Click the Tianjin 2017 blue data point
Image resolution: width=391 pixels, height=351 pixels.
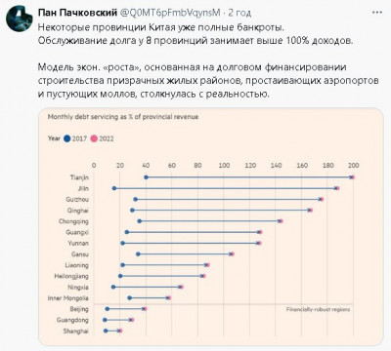[x=146, y=177]
